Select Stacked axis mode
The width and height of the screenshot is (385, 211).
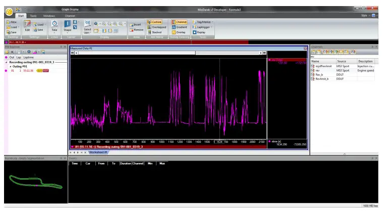click(155, 32)
